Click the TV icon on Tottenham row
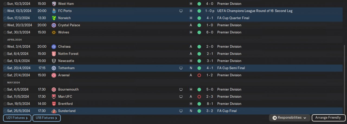The height and width of the screenshot is (124, 347). coord(181,68)
